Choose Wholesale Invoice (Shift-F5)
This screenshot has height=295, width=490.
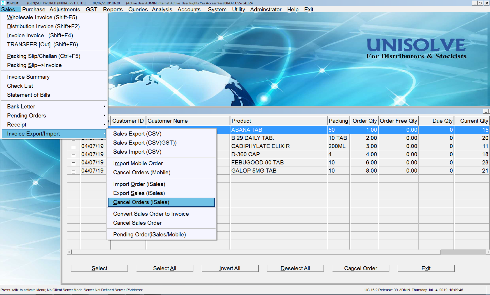click(x=54, y=17)
